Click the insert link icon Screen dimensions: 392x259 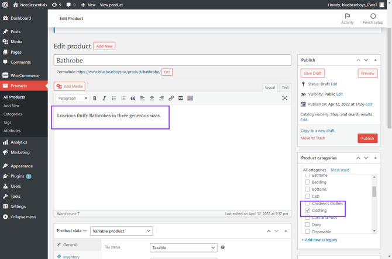coord(171,99)
